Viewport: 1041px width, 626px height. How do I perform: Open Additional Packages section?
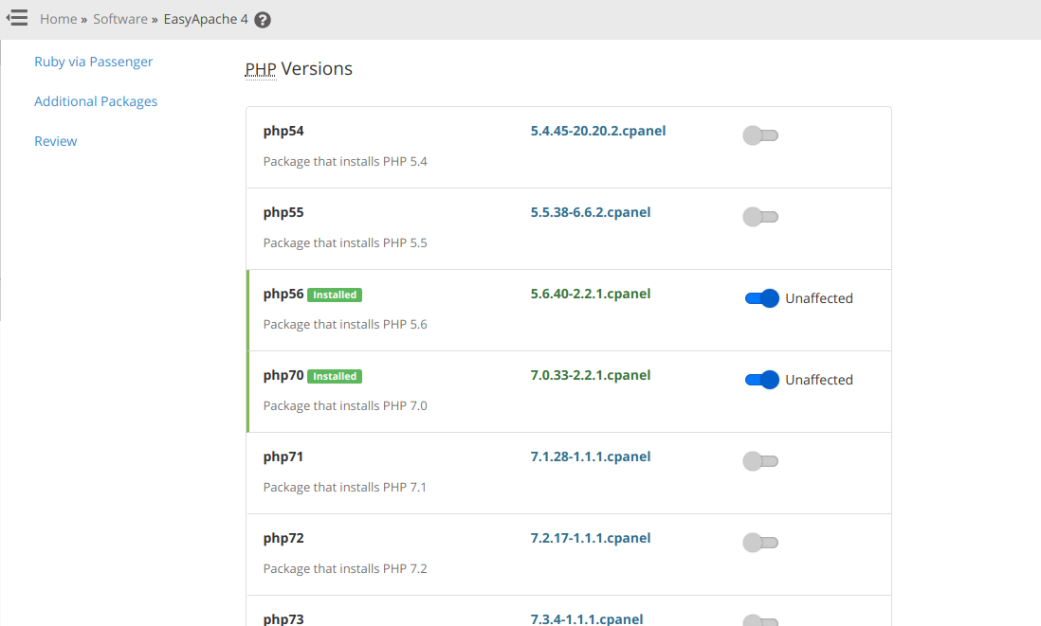pyautogui.click(x=96, y=101)
